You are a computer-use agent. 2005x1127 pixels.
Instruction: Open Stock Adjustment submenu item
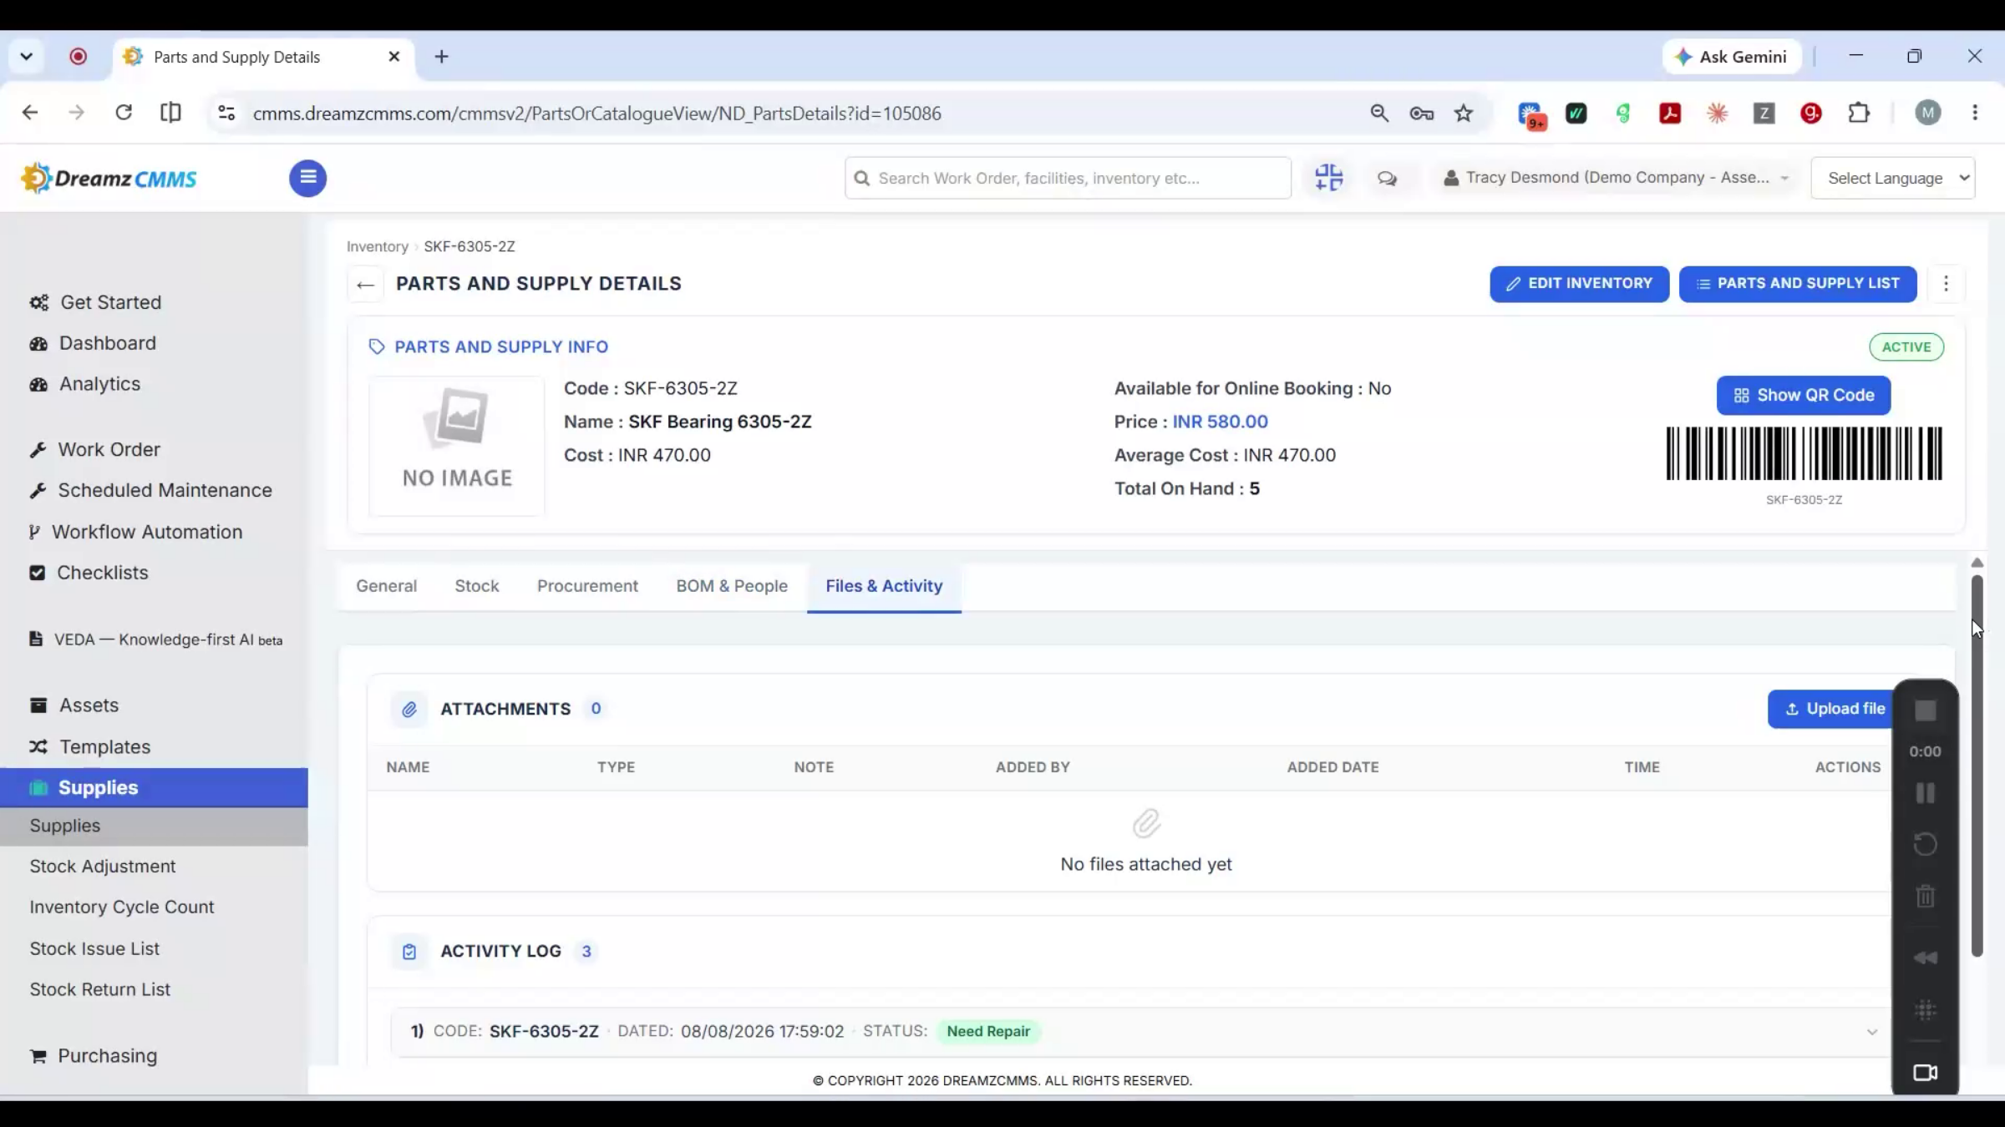(x=103, y=867)
